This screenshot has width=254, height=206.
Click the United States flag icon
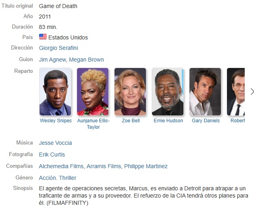click(x=43, y=37)
